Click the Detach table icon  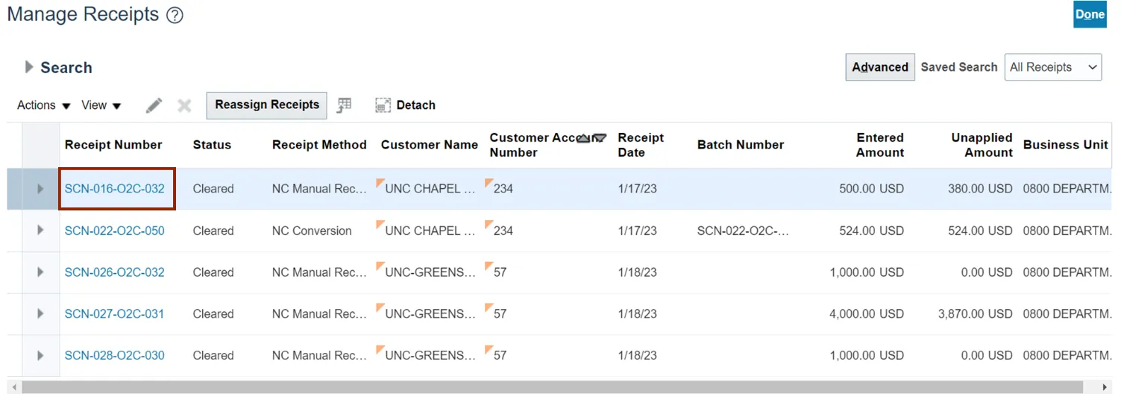point(405,105)
